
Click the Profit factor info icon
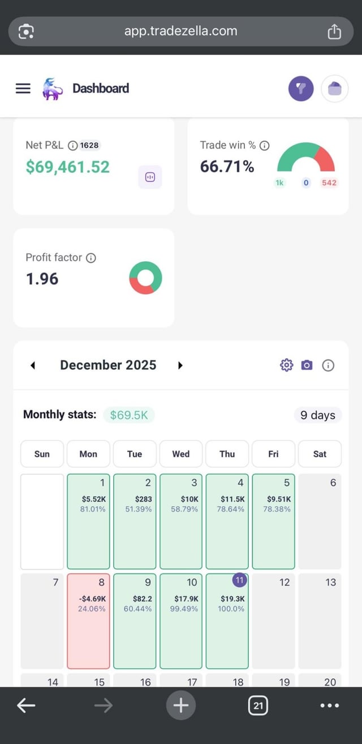tap(90, 257)
